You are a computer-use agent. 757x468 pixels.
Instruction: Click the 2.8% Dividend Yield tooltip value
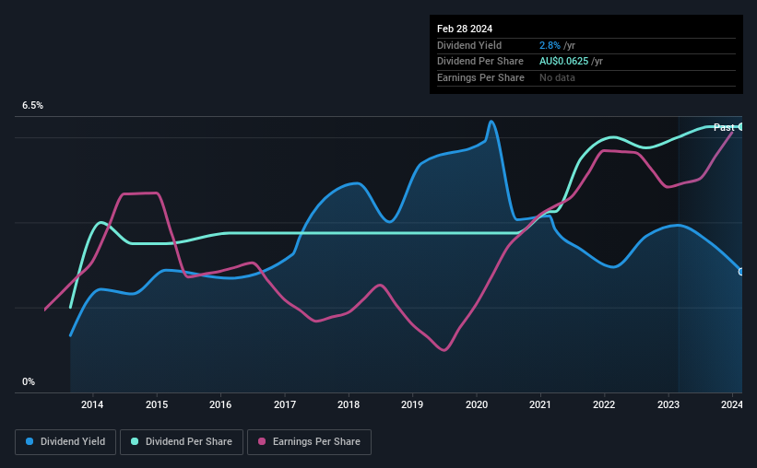click(550, 45)
